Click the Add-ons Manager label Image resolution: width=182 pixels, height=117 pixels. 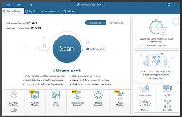35,104
